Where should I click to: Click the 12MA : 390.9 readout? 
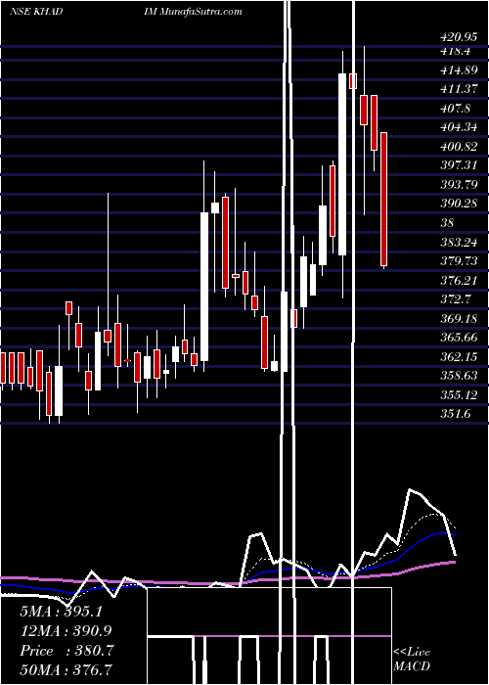coord(66,631)
